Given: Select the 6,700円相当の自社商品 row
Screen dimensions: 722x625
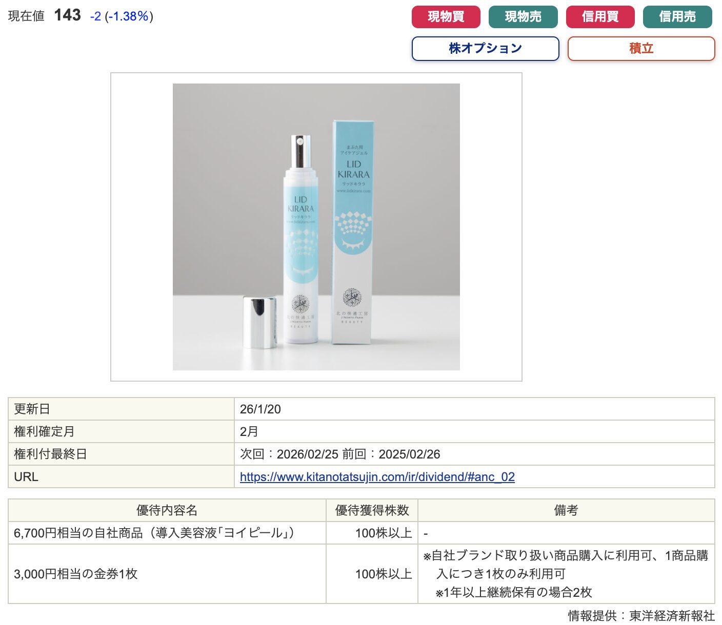Looking at the screenshot, I should coord(362,533).
